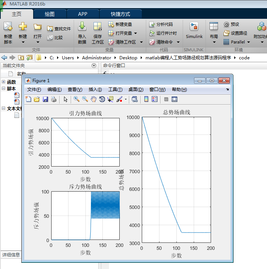This screenshot has width=267, height=269.
Task: Click the Print Figure icon
Action: pos(54,99)
